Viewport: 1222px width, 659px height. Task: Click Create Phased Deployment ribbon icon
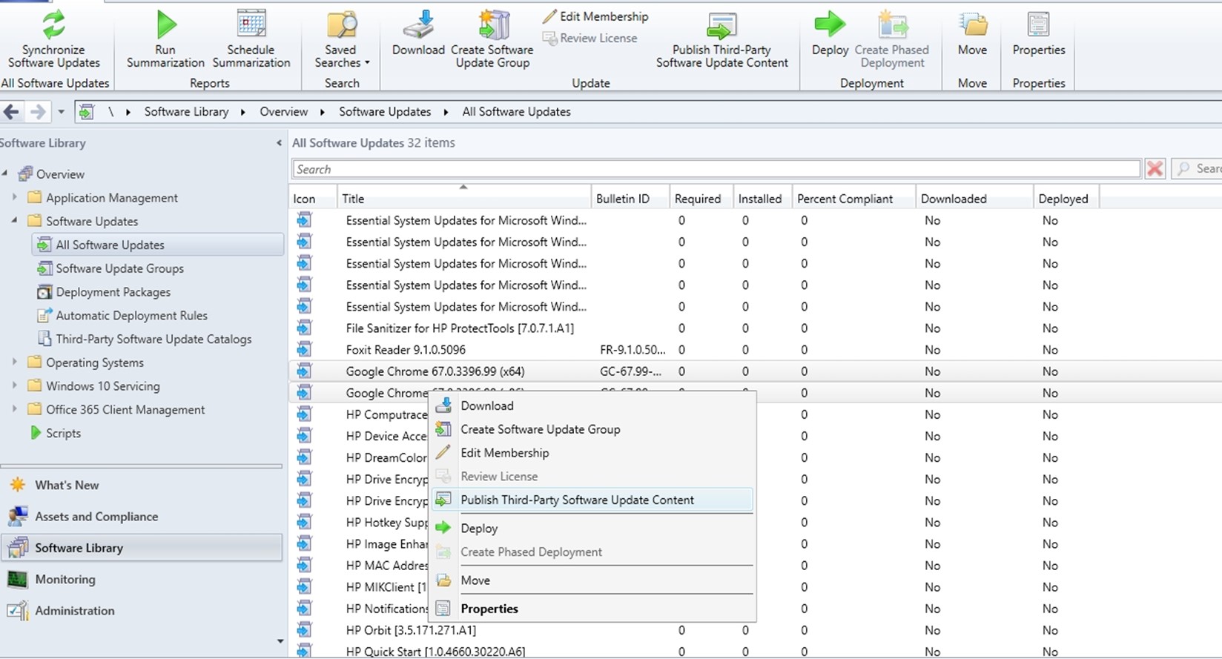pyautogui.click(x=892, y=24)
